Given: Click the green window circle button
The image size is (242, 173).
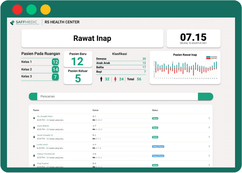Looking at the screenshot, I should (x=31, y=10).
